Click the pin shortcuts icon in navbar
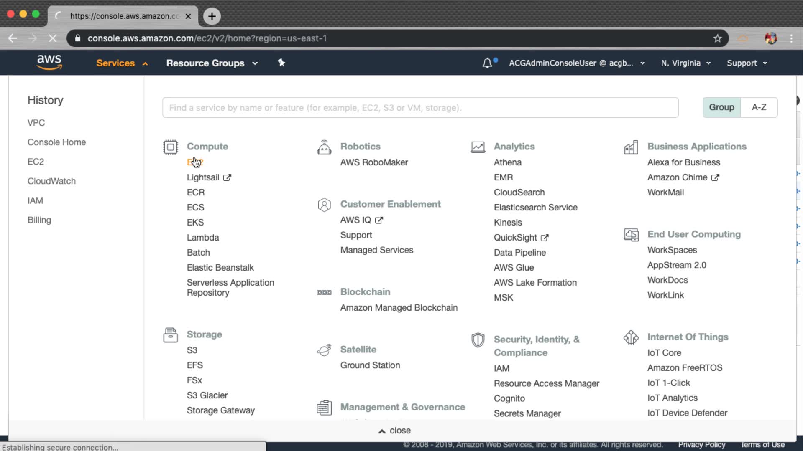Viewport: 803px width, 451px height. pyautogui.click(x=281, y=63)
